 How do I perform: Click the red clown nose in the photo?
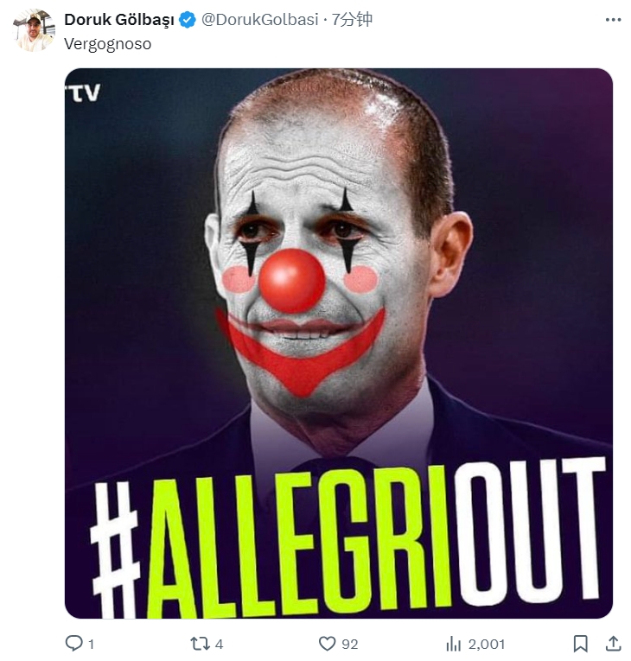(x=292, y=280)
